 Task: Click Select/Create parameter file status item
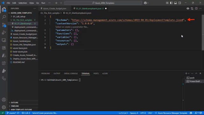(45, 113)
